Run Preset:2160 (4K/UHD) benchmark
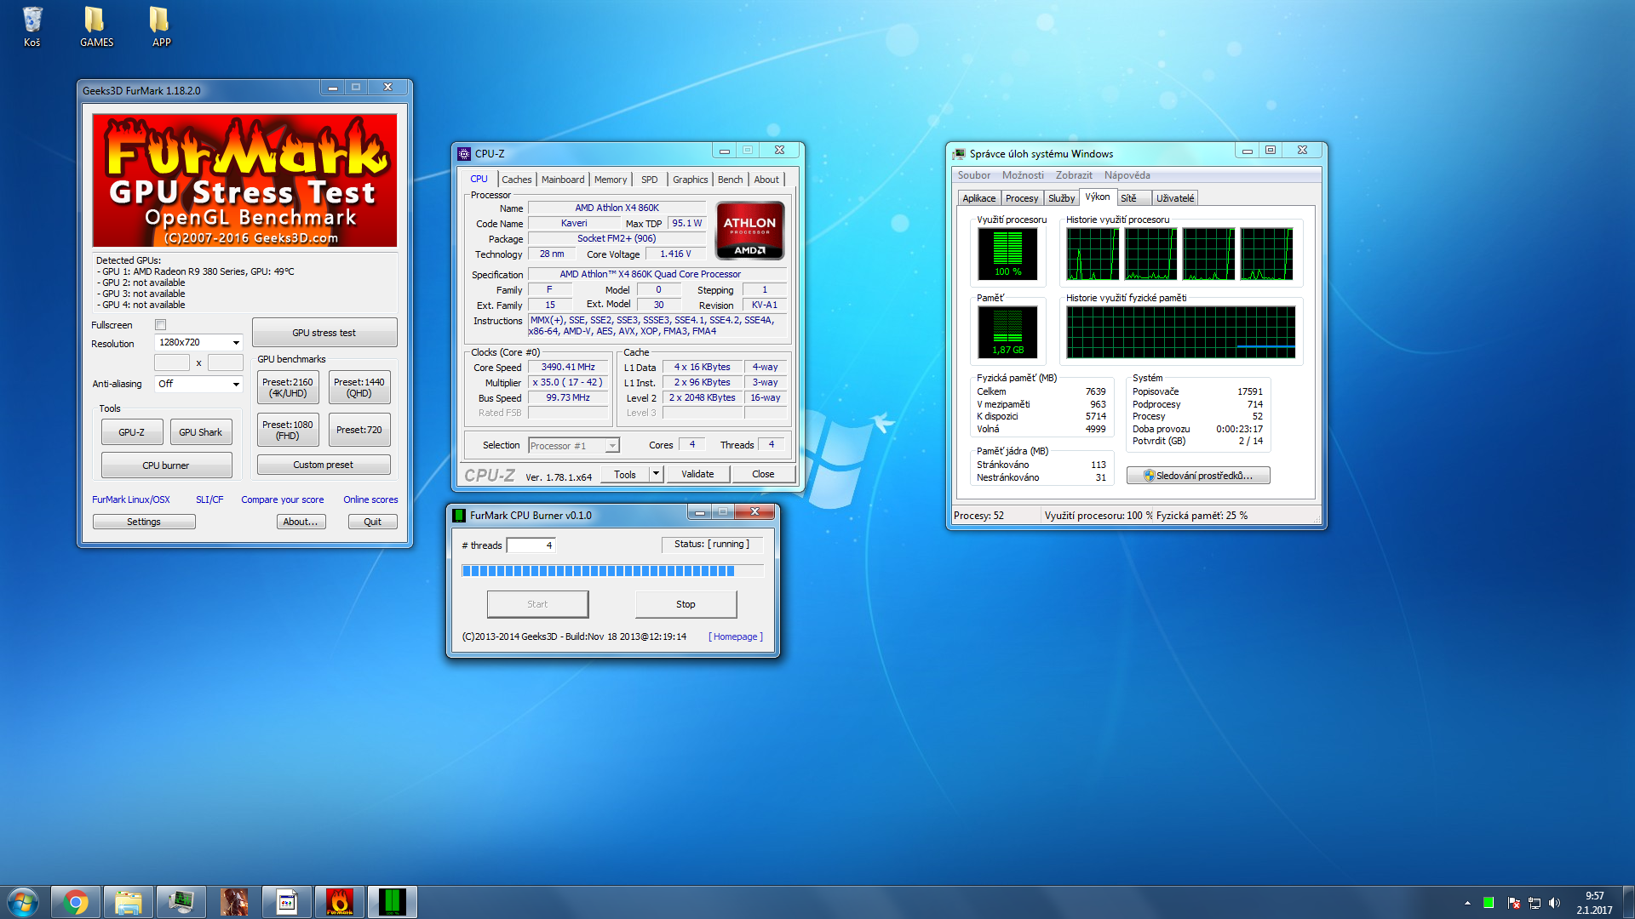This screenshot has height=919, width=1635. [288, 387]
